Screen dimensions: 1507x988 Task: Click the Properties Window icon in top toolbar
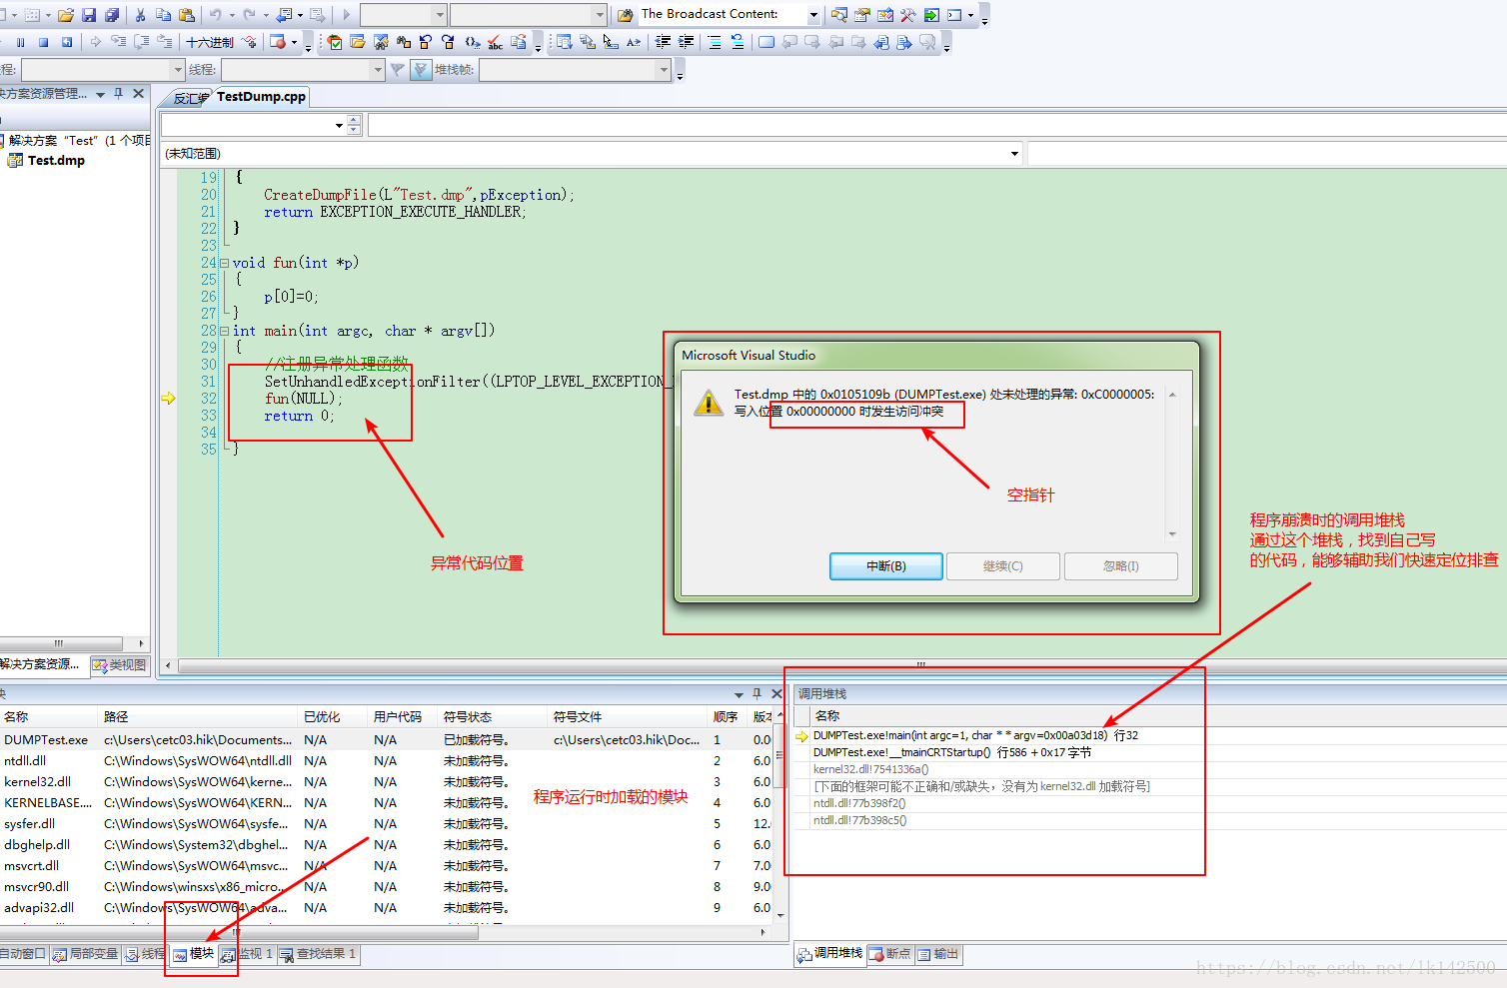click(861, 15)
